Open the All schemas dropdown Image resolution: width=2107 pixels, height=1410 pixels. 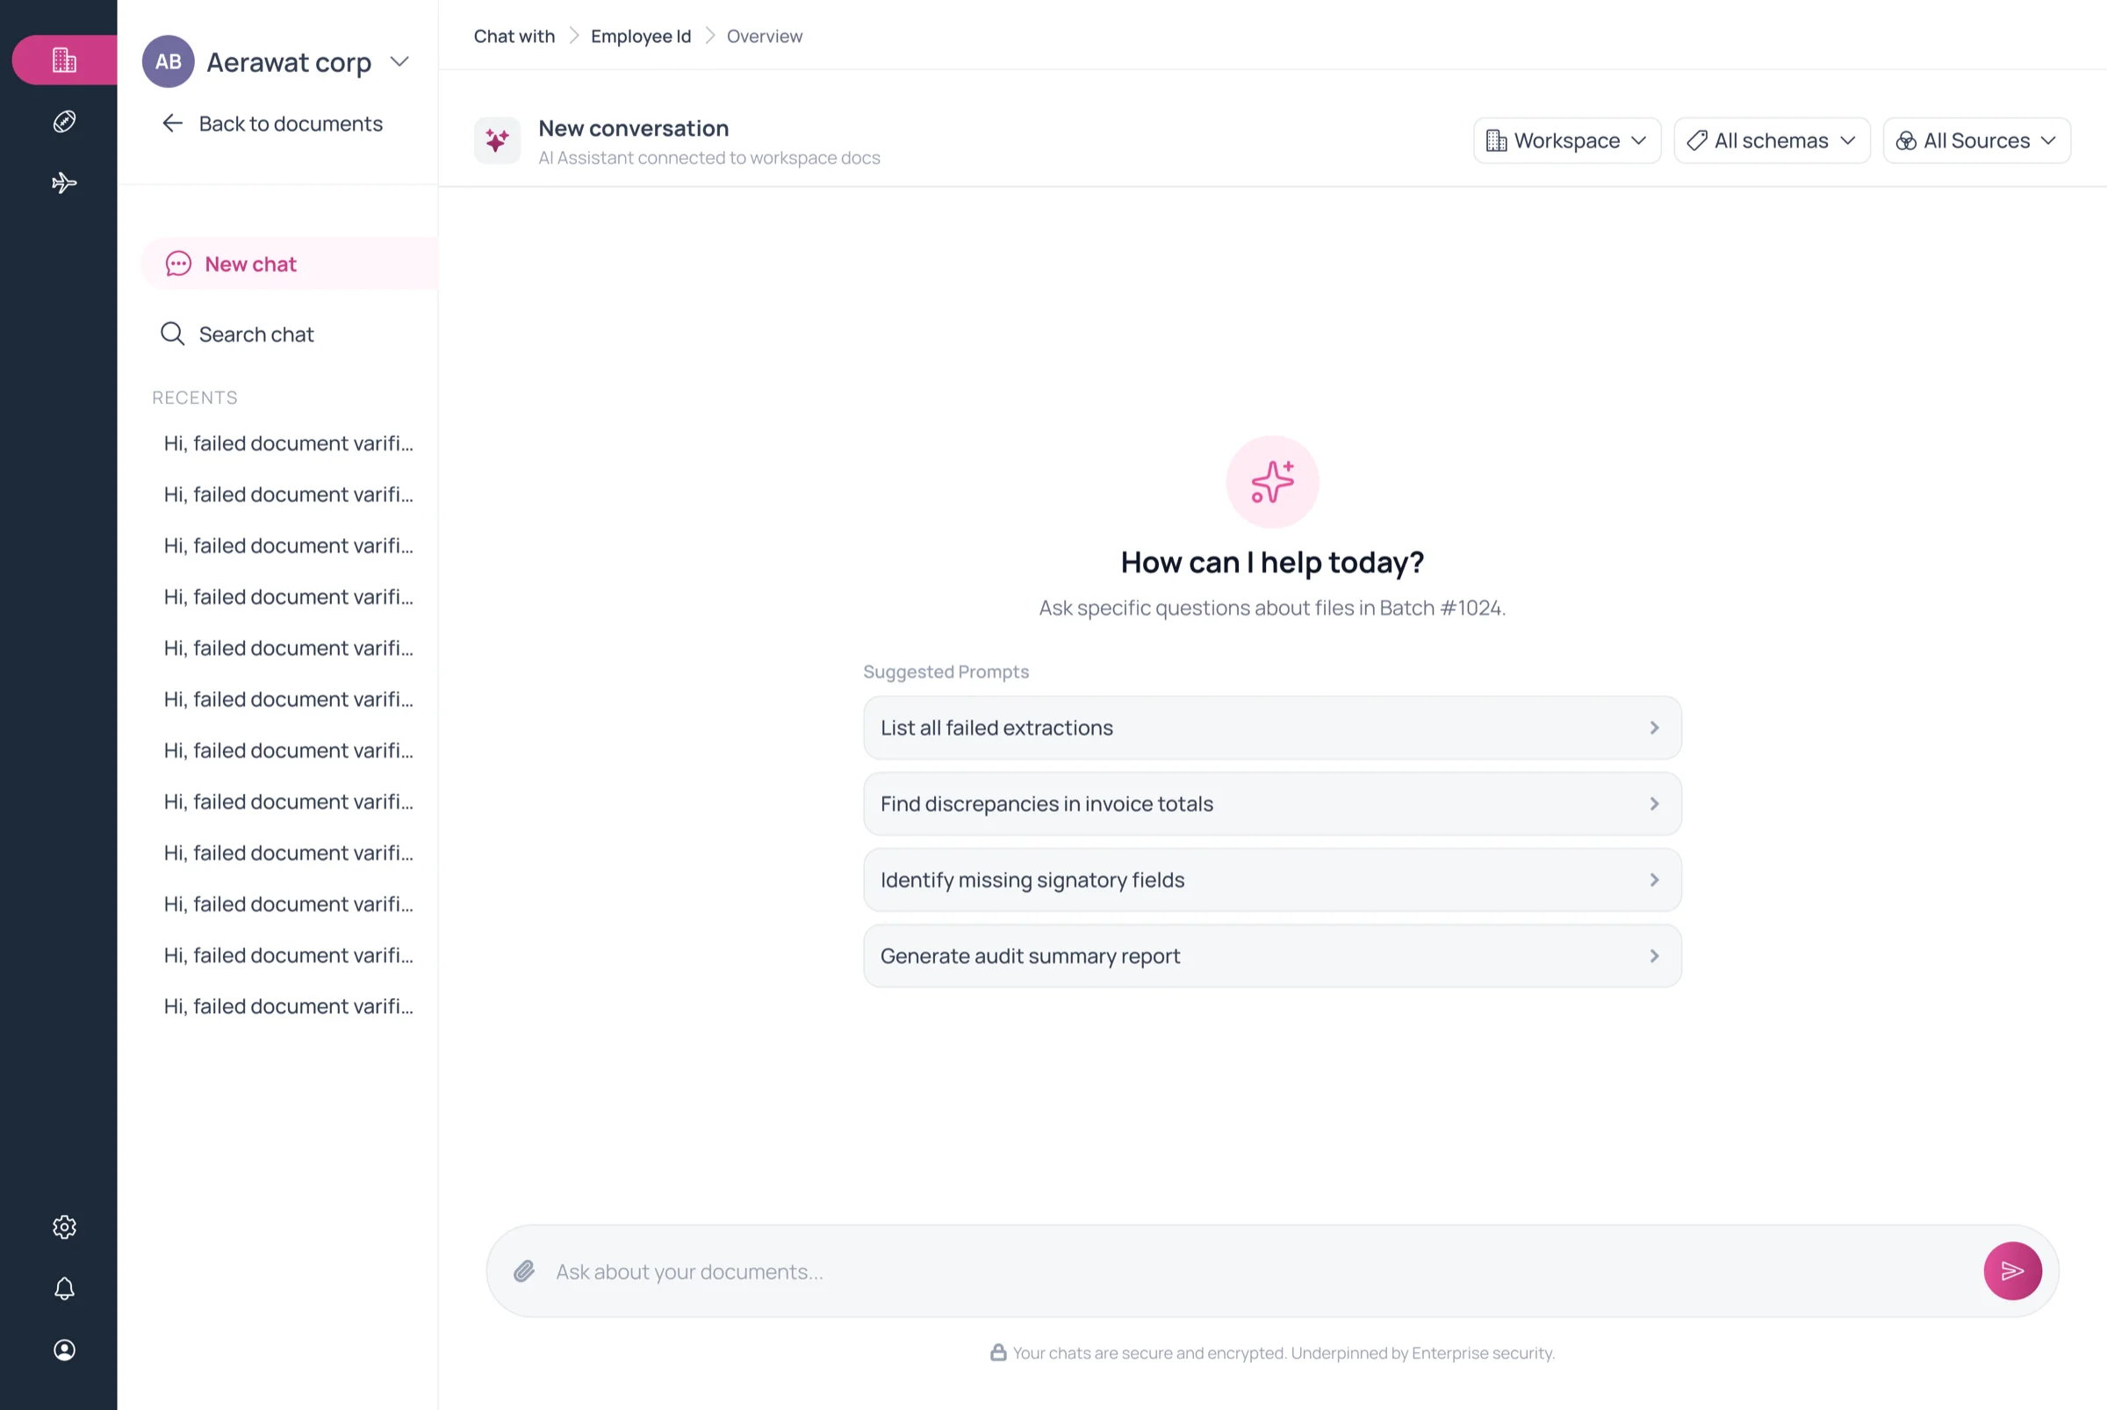(1771, 140)
